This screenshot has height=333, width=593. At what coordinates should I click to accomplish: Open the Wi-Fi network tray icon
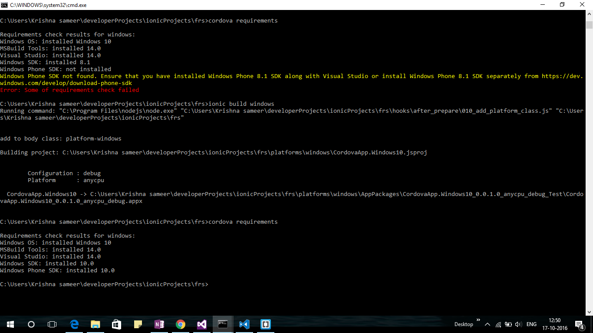[498, 324]
